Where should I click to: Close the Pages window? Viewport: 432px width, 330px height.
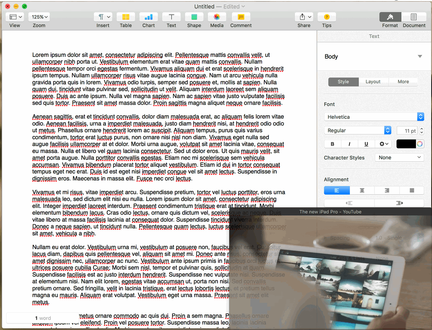8,6
